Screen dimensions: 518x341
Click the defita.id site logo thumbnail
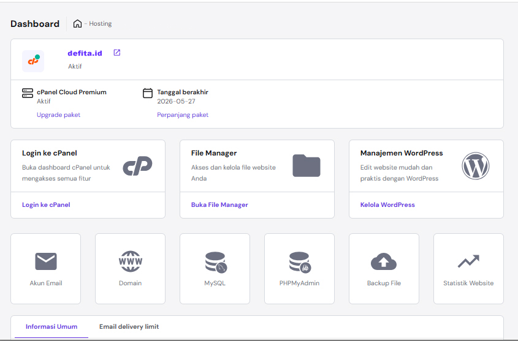33,61
